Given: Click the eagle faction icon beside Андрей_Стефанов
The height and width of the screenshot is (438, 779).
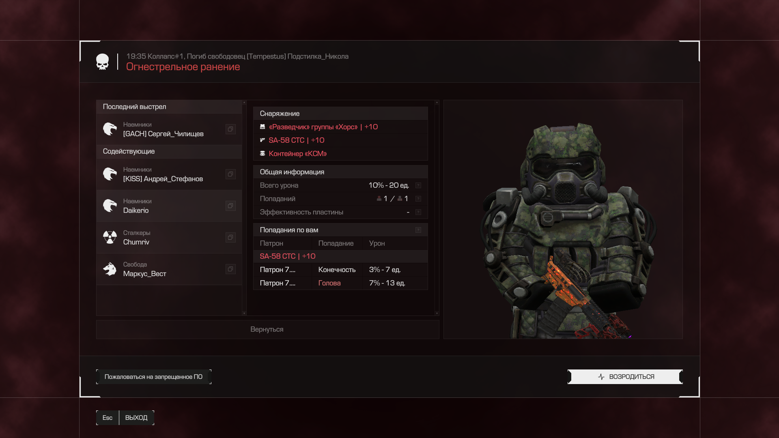Looking at the screenshot, I should pos(110,174).
